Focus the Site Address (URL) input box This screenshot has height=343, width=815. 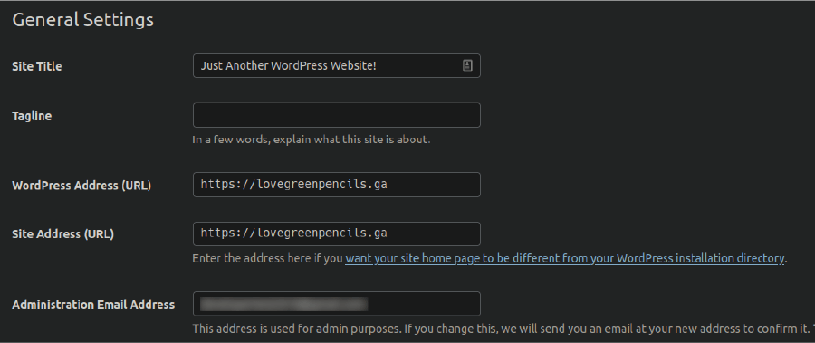(x=336, y=233)
